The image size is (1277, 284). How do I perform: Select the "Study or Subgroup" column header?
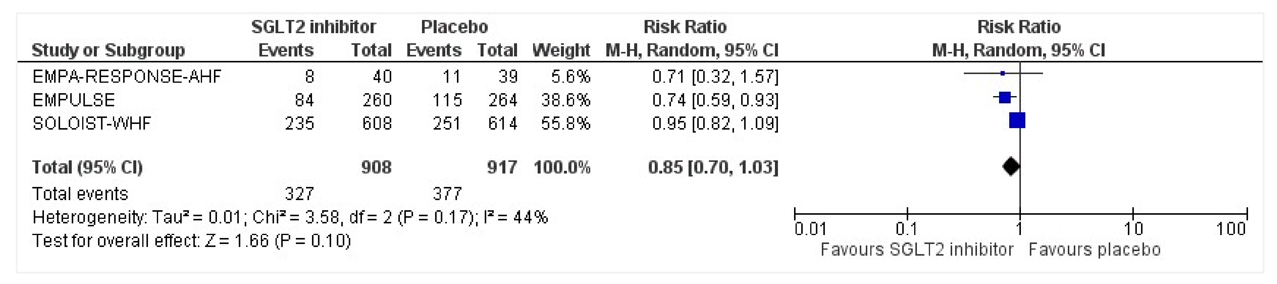coord(108,50)
